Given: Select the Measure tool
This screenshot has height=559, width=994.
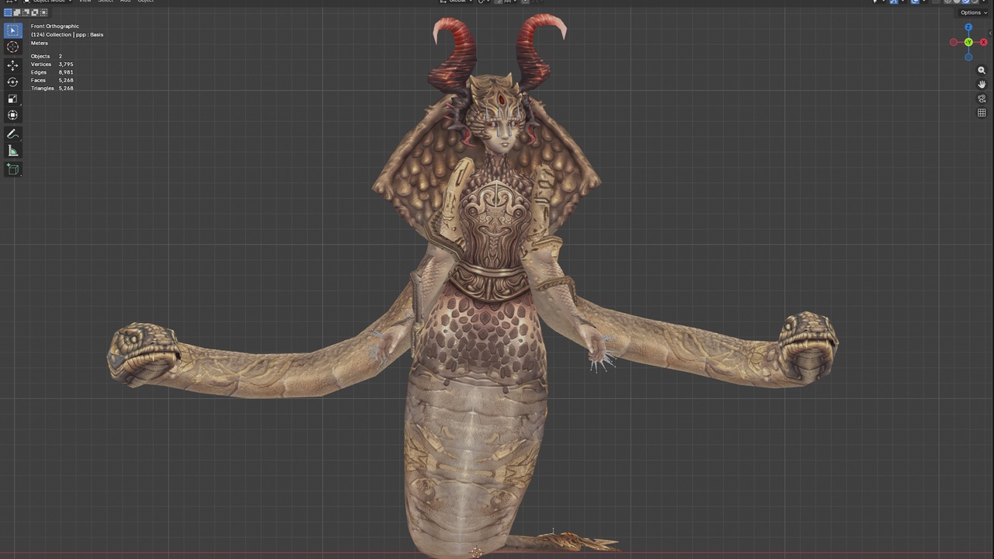Looking at the screenshot, I should click(12, 151).
